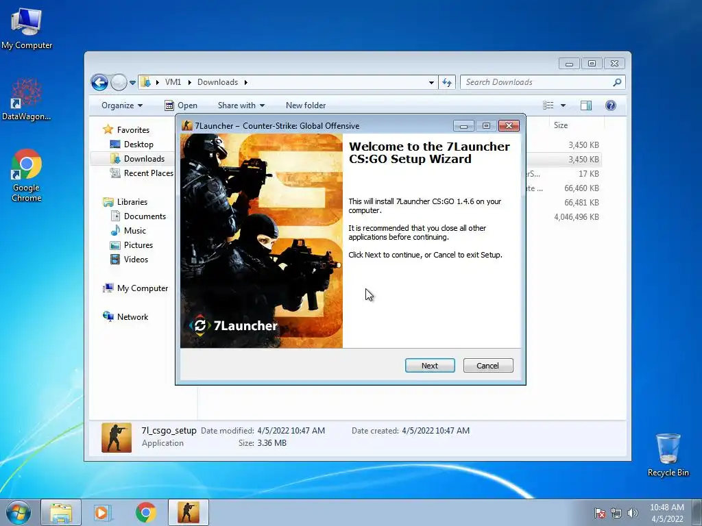Open Explorer help icon
702x526 pixels.
pyautogui.click(x=611, y=105)
